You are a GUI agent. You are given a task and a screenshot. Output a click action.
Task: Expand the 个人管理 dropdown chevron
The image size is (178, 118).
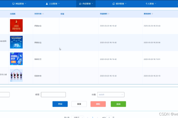coord(155,4)
